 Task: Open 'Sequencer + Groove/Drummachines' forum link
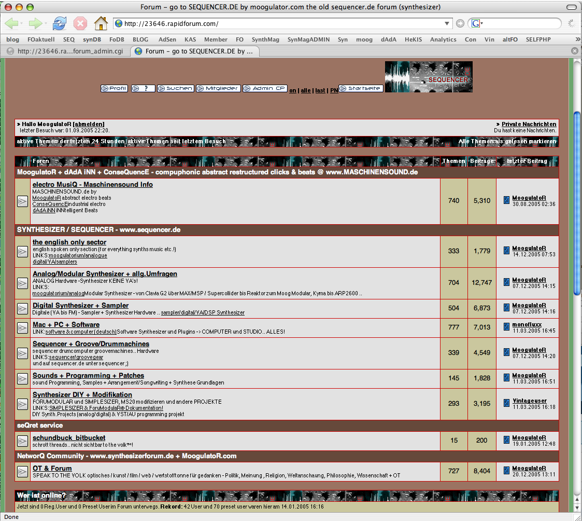coord(91,344)
